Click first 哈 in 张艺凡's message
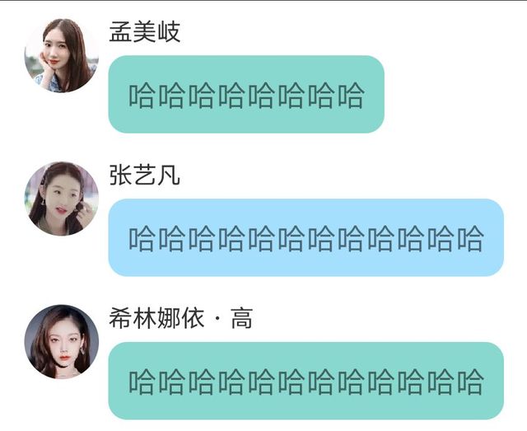Screen dimensions: 527x431 (142, 239)
